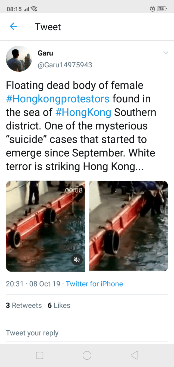The width and height of the screenshot is (174, 367).
Task: Open the Twitter for iPhone source link
Action: 94,284
